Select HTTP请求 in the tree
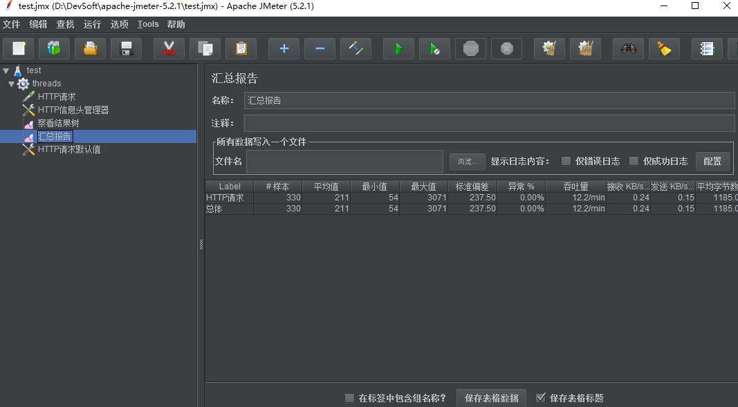The image size is (738, 407). [57, 97]
